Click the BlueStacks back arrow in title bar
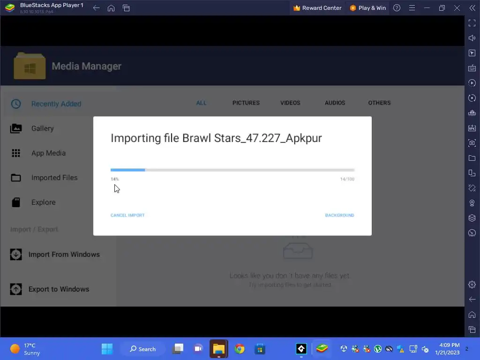The width and height of the screenshot is (480, 360). click(96, 8)
